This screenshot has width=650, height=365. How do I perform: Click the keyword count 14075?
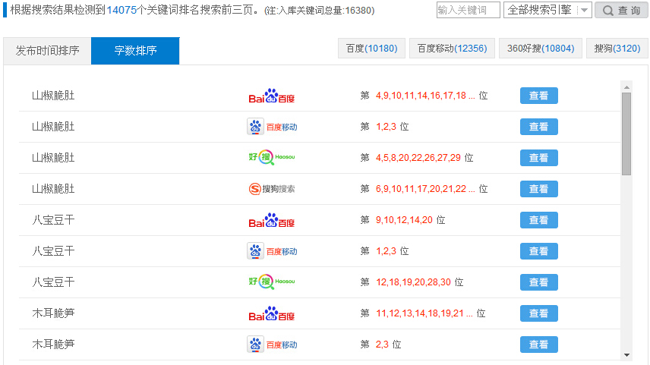[x=121, y=10]
